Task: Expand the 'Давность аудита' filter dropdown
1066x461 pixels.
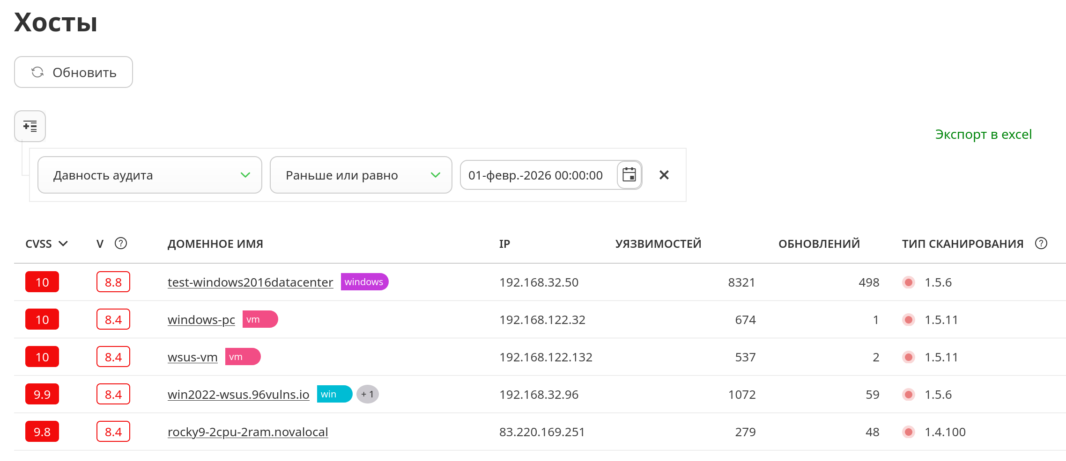Action: click(149, 175)
